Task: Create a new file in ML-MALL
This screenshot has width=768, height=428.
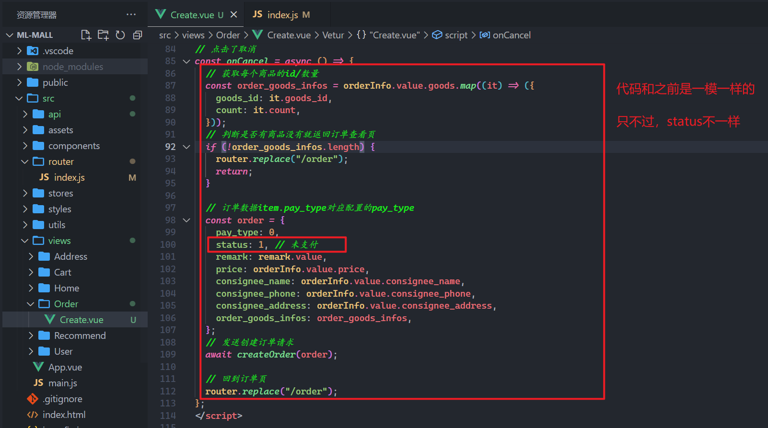Action: 86,35
